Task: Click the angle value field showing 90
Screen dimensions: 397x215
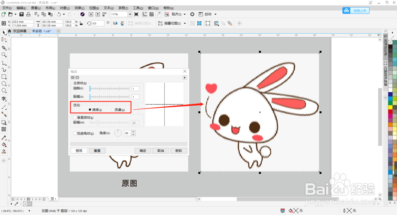Action: coord(127,133)
